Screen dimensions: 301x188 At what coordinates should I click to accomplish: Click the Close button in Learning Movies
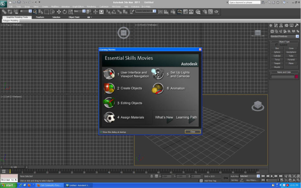pyautogui.click(x=193, y=132)
